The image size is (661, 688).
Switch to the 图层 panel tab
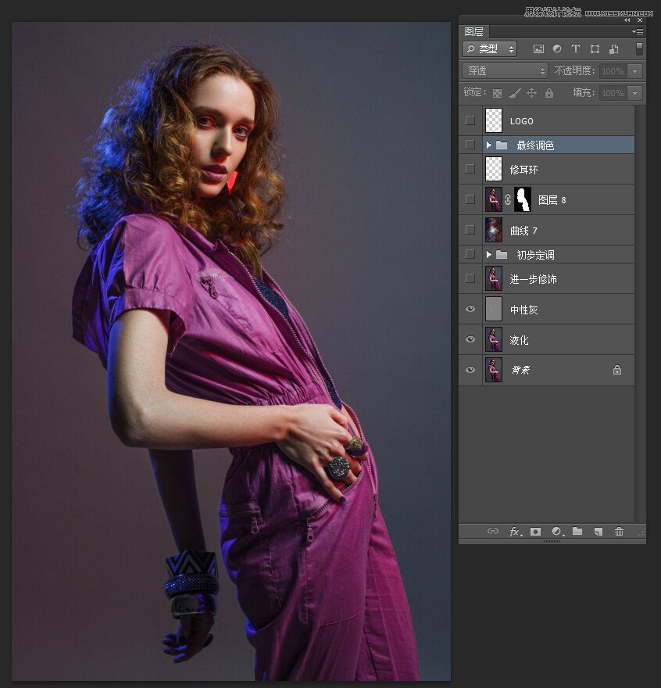point(474,32)
